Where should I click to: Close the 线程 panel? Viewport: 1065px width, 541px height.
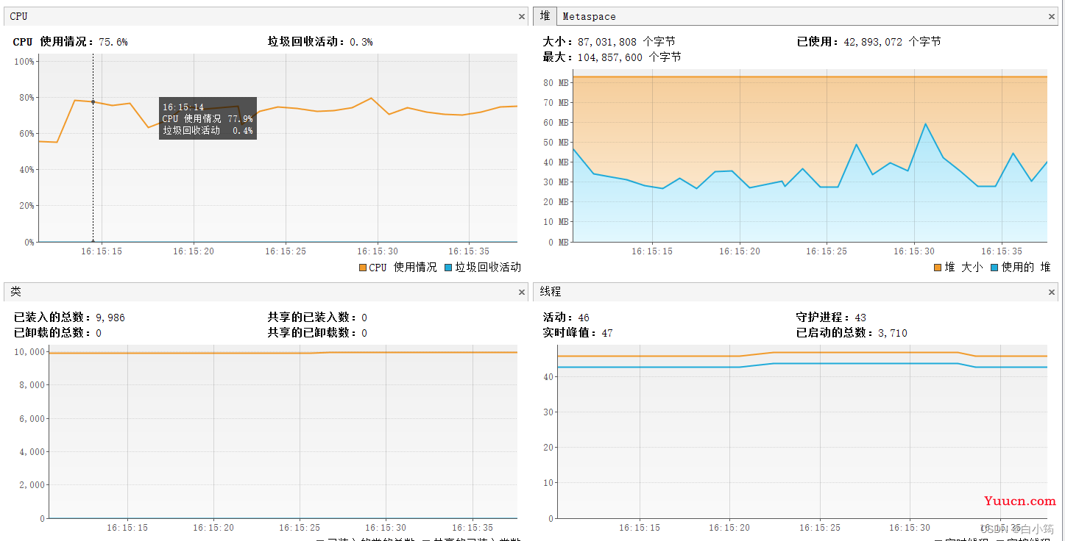[x=1052, y=292]
